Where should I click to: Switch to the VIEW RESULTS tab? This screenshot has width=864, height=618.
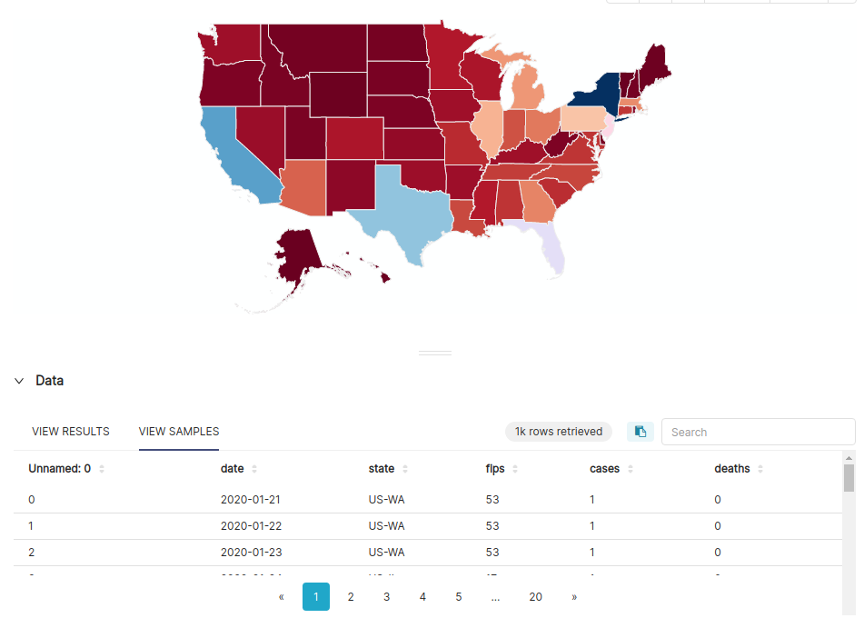click(x=70, y=431)
